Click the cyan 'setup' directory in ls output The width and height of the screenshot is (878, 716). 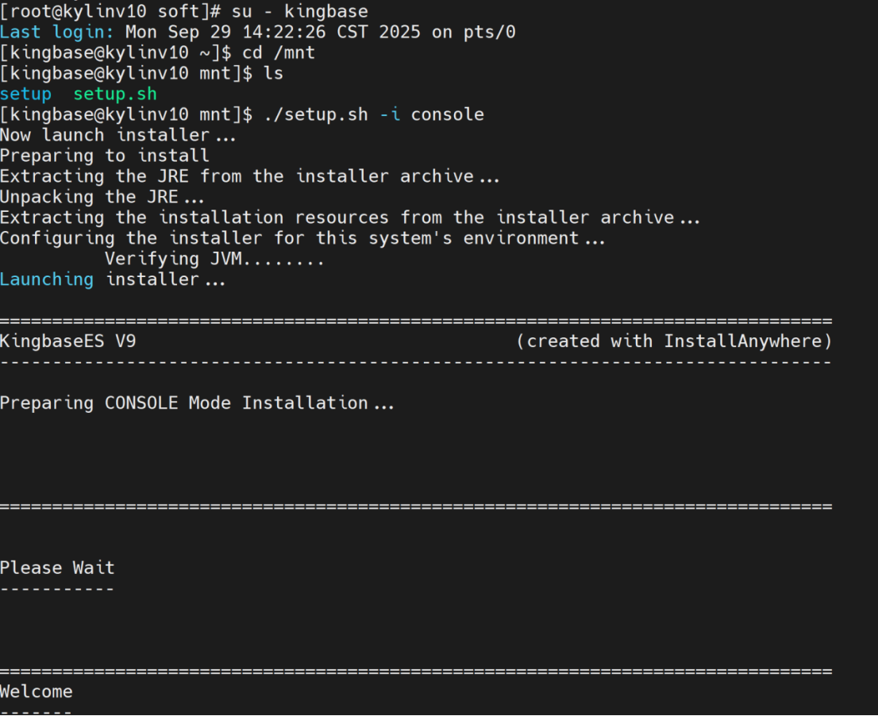point(25,94)
